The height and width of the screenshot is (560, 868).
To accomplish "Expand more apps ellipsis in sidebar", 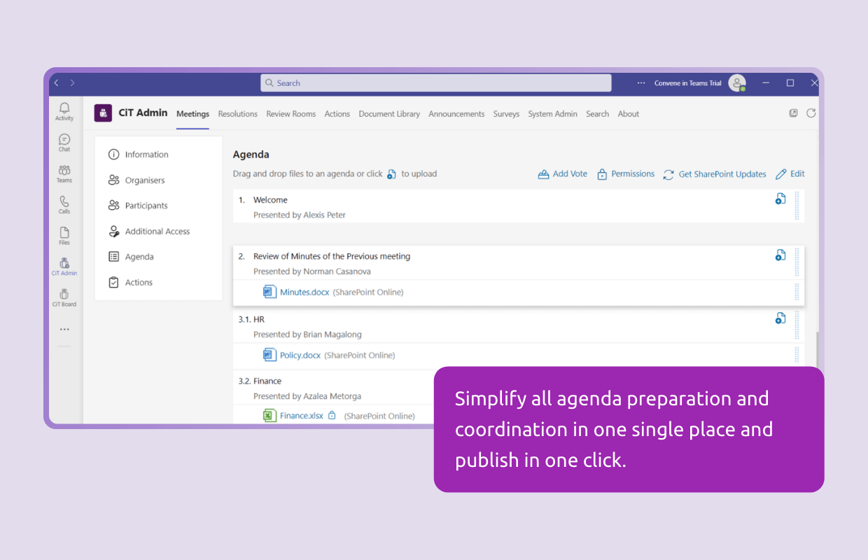I will pos(64,329).
